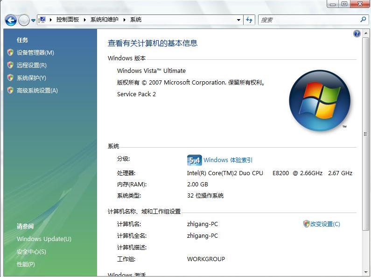Click scrollbar up arrow

point(366,33)
